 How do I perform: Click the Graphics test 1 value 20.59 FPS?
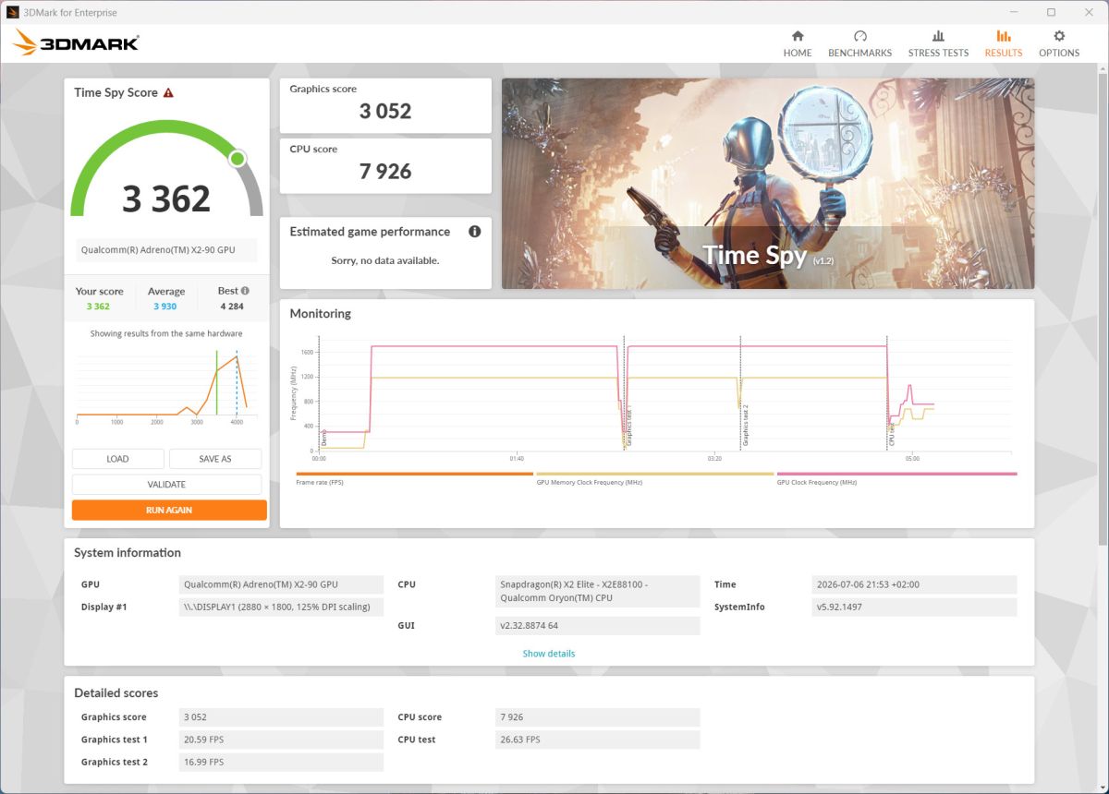(x=281, y=740)
